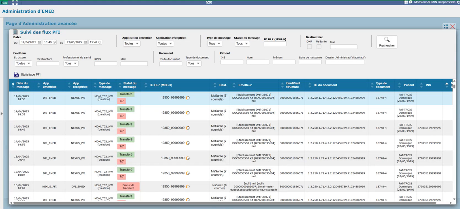Click the power logout icon
Screen dimensions: 460x209
pos(458,2)
